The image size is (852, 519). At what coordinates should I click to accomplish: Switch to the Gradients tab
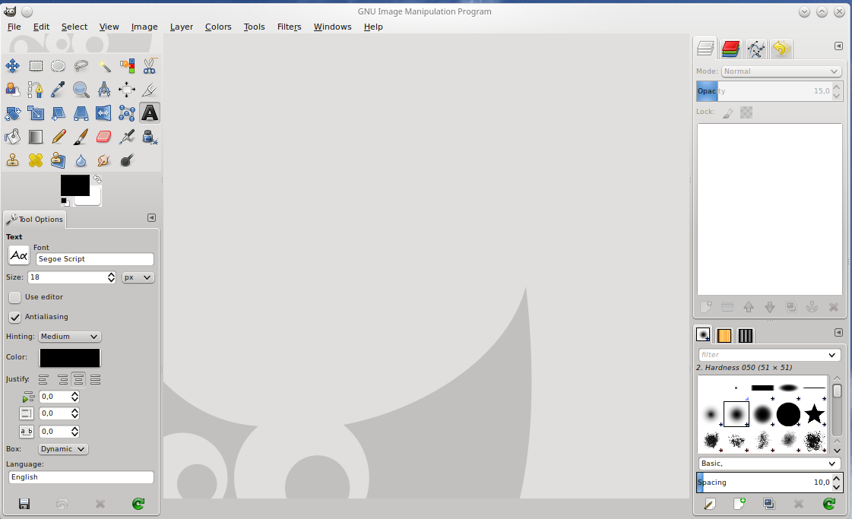[746, 335]
